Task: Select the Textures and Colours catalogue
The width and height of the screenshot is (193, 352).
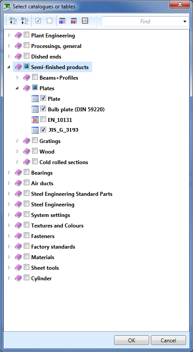Action: point(57,225)
